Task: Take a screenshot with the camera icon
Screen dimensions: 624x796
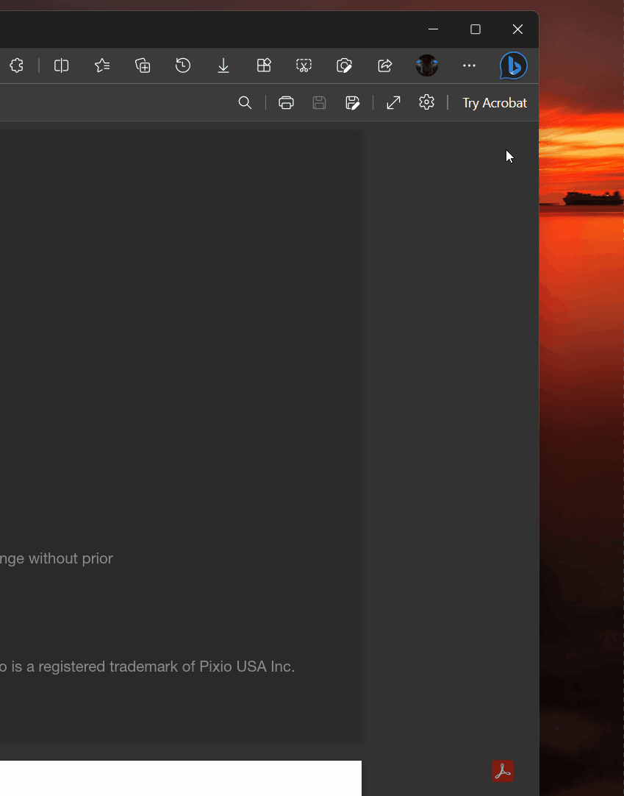Action: (x=345, y=65)
